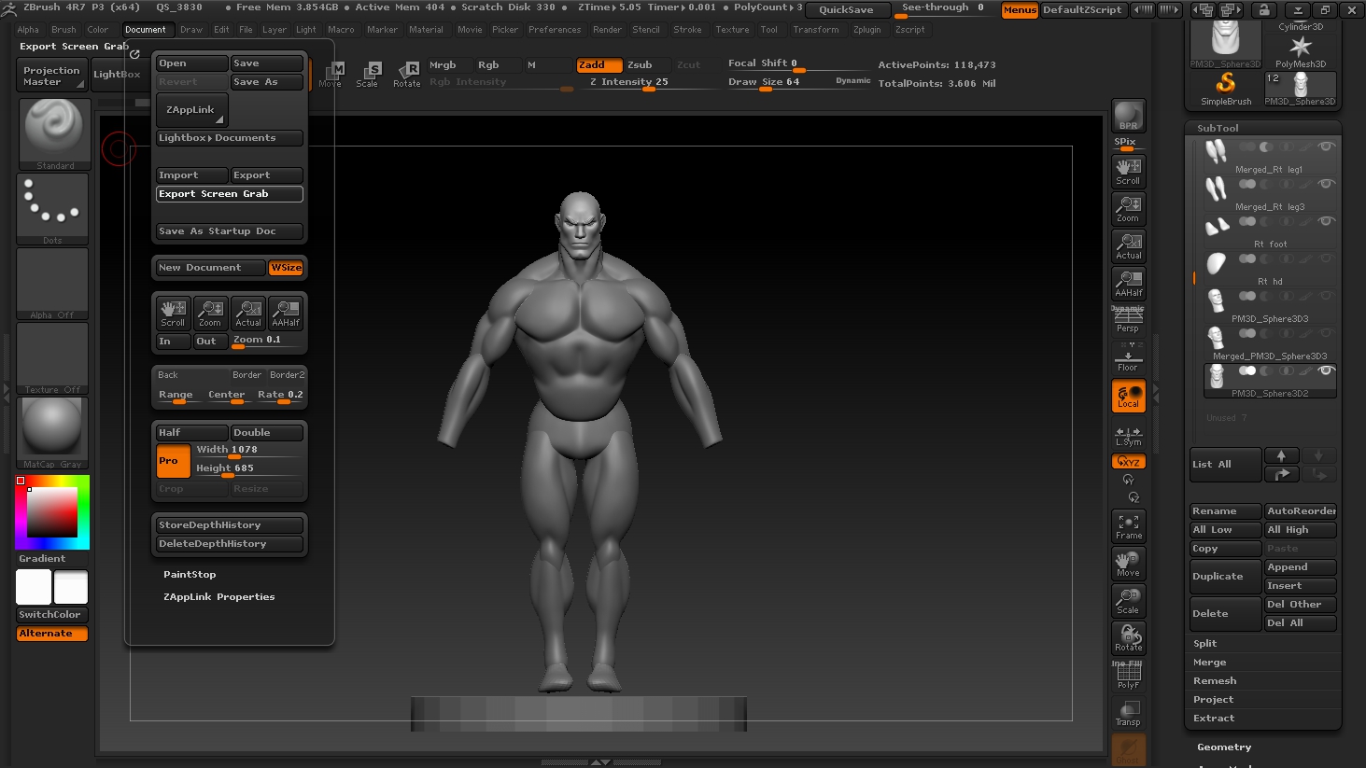
Task: Open the Brush menu
Action: click(x=64, y=30)
